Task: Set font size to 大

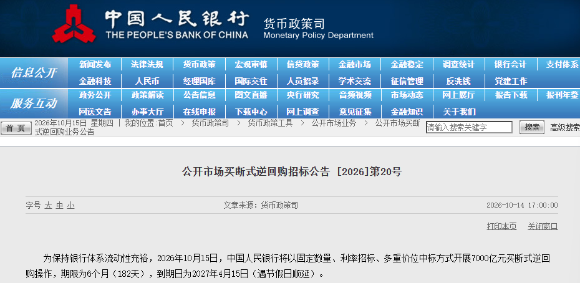Action: click(x=48, y=205)
